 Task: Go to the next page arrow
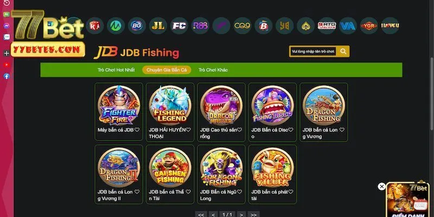coord(241,214)
